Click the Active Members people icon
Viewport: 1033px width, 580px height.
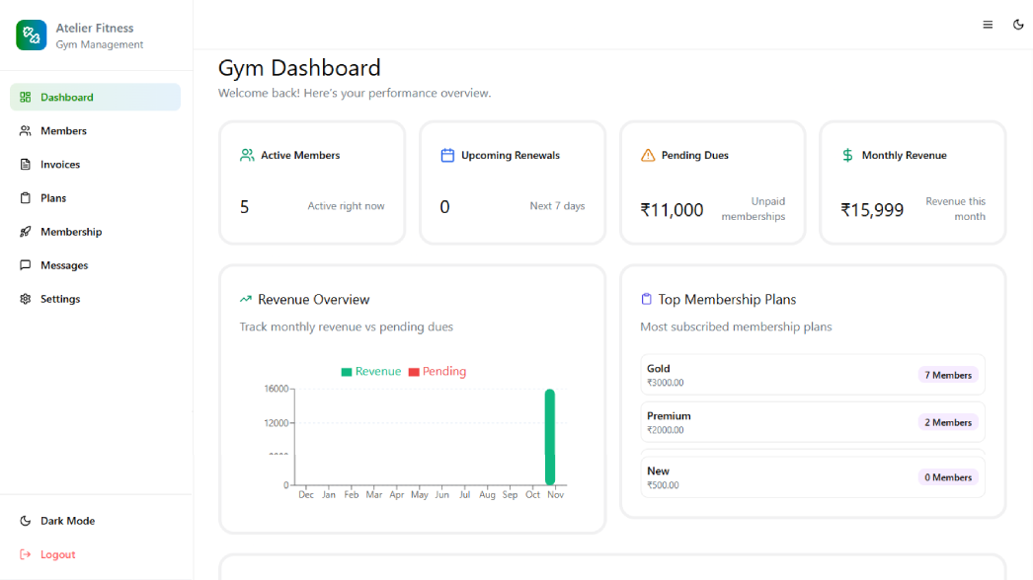[247, 155]
